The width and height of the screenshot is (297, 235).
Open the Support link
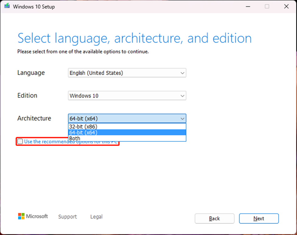pyautogui.click(x=67, y=217)
